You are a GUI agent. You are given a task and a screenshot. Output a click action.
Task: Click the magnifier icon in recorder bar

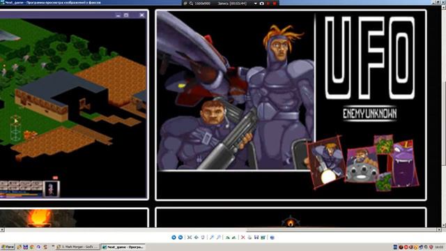pyautogui.click(x=191, y=3)
